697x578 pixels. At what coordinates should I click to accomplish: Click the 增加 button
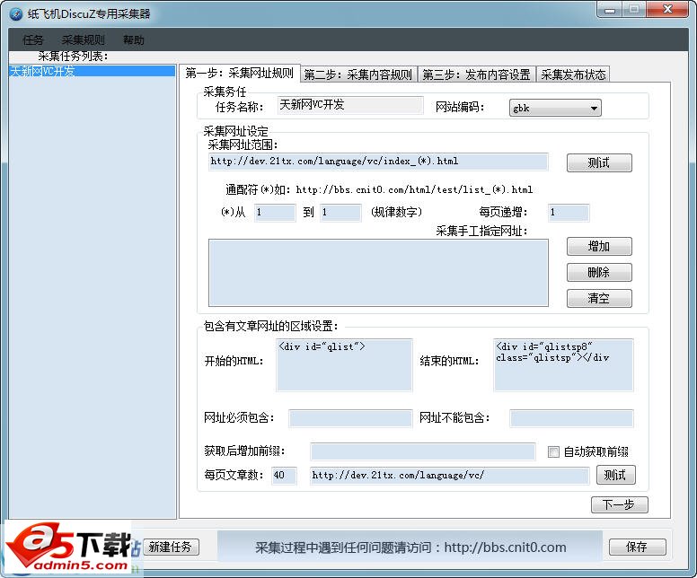click(599, 247)
